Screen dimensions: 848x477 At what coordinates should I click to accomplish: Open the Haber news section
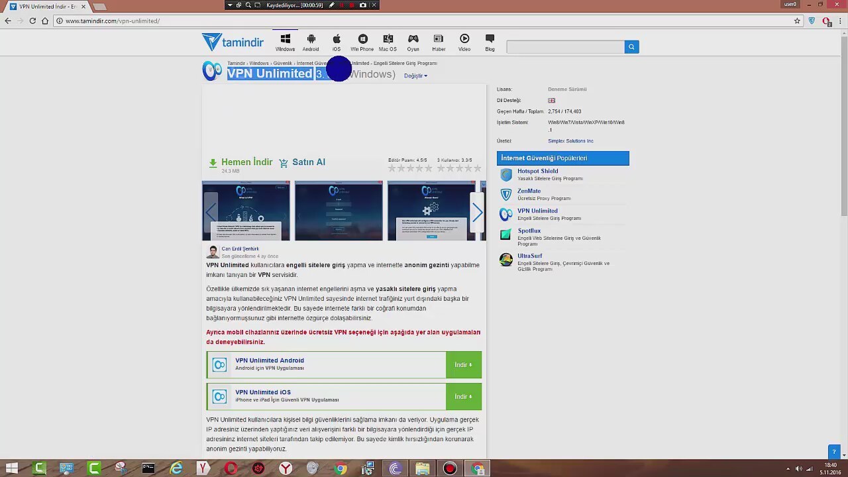pyautogui.click(x=438, y=42)
